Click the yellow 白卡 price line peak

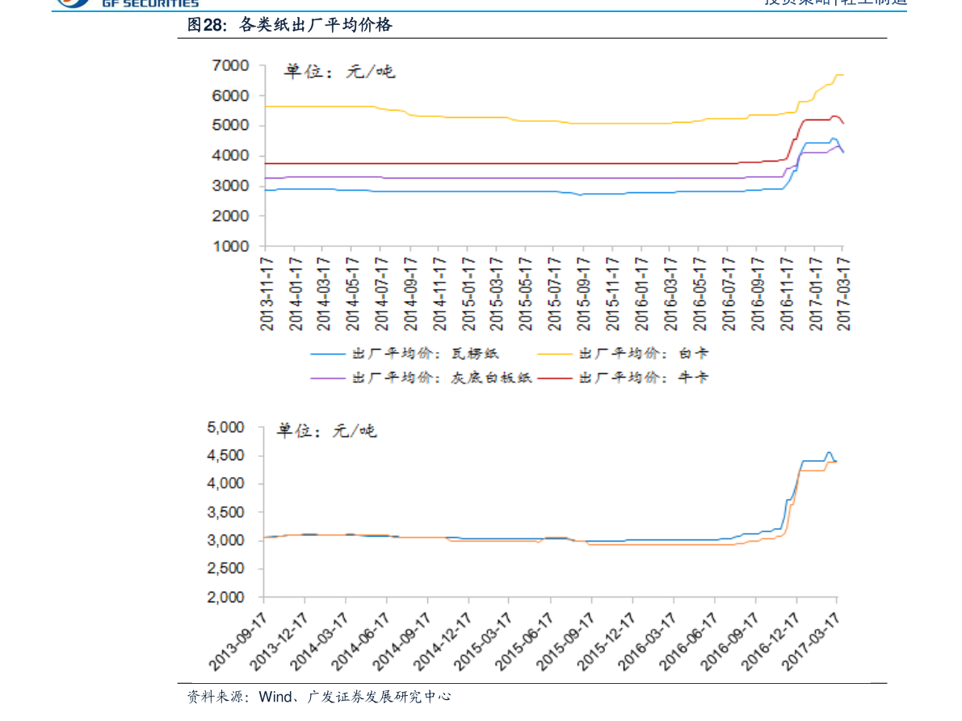(x=840, y=73)
